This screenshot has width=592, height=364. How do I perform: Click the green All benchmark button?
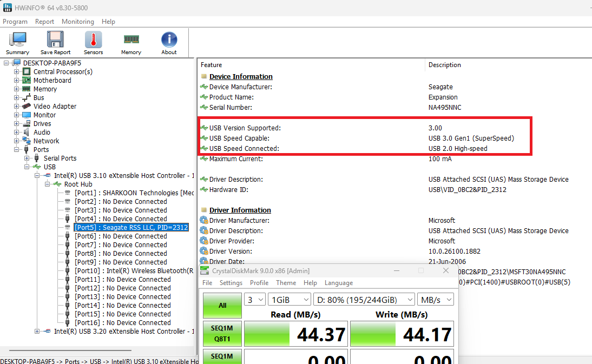[222, 306]
